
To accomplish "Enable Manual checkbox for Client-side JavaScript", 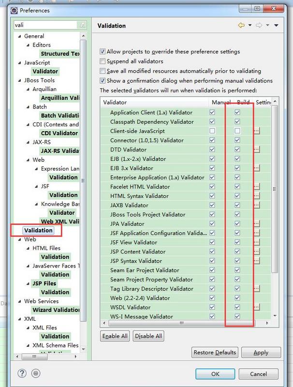I will [x=212, y=131].
